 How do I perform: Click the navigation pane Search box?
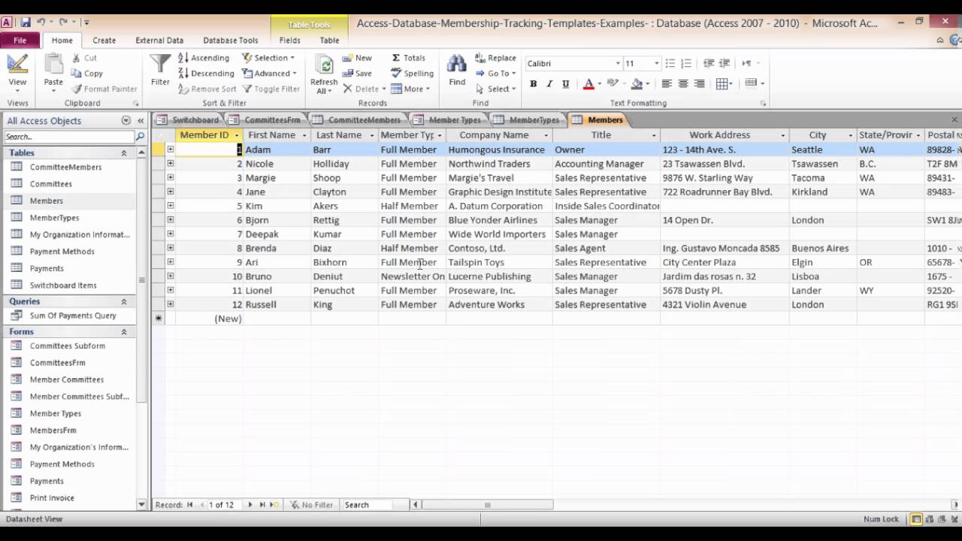pos(69,137)
